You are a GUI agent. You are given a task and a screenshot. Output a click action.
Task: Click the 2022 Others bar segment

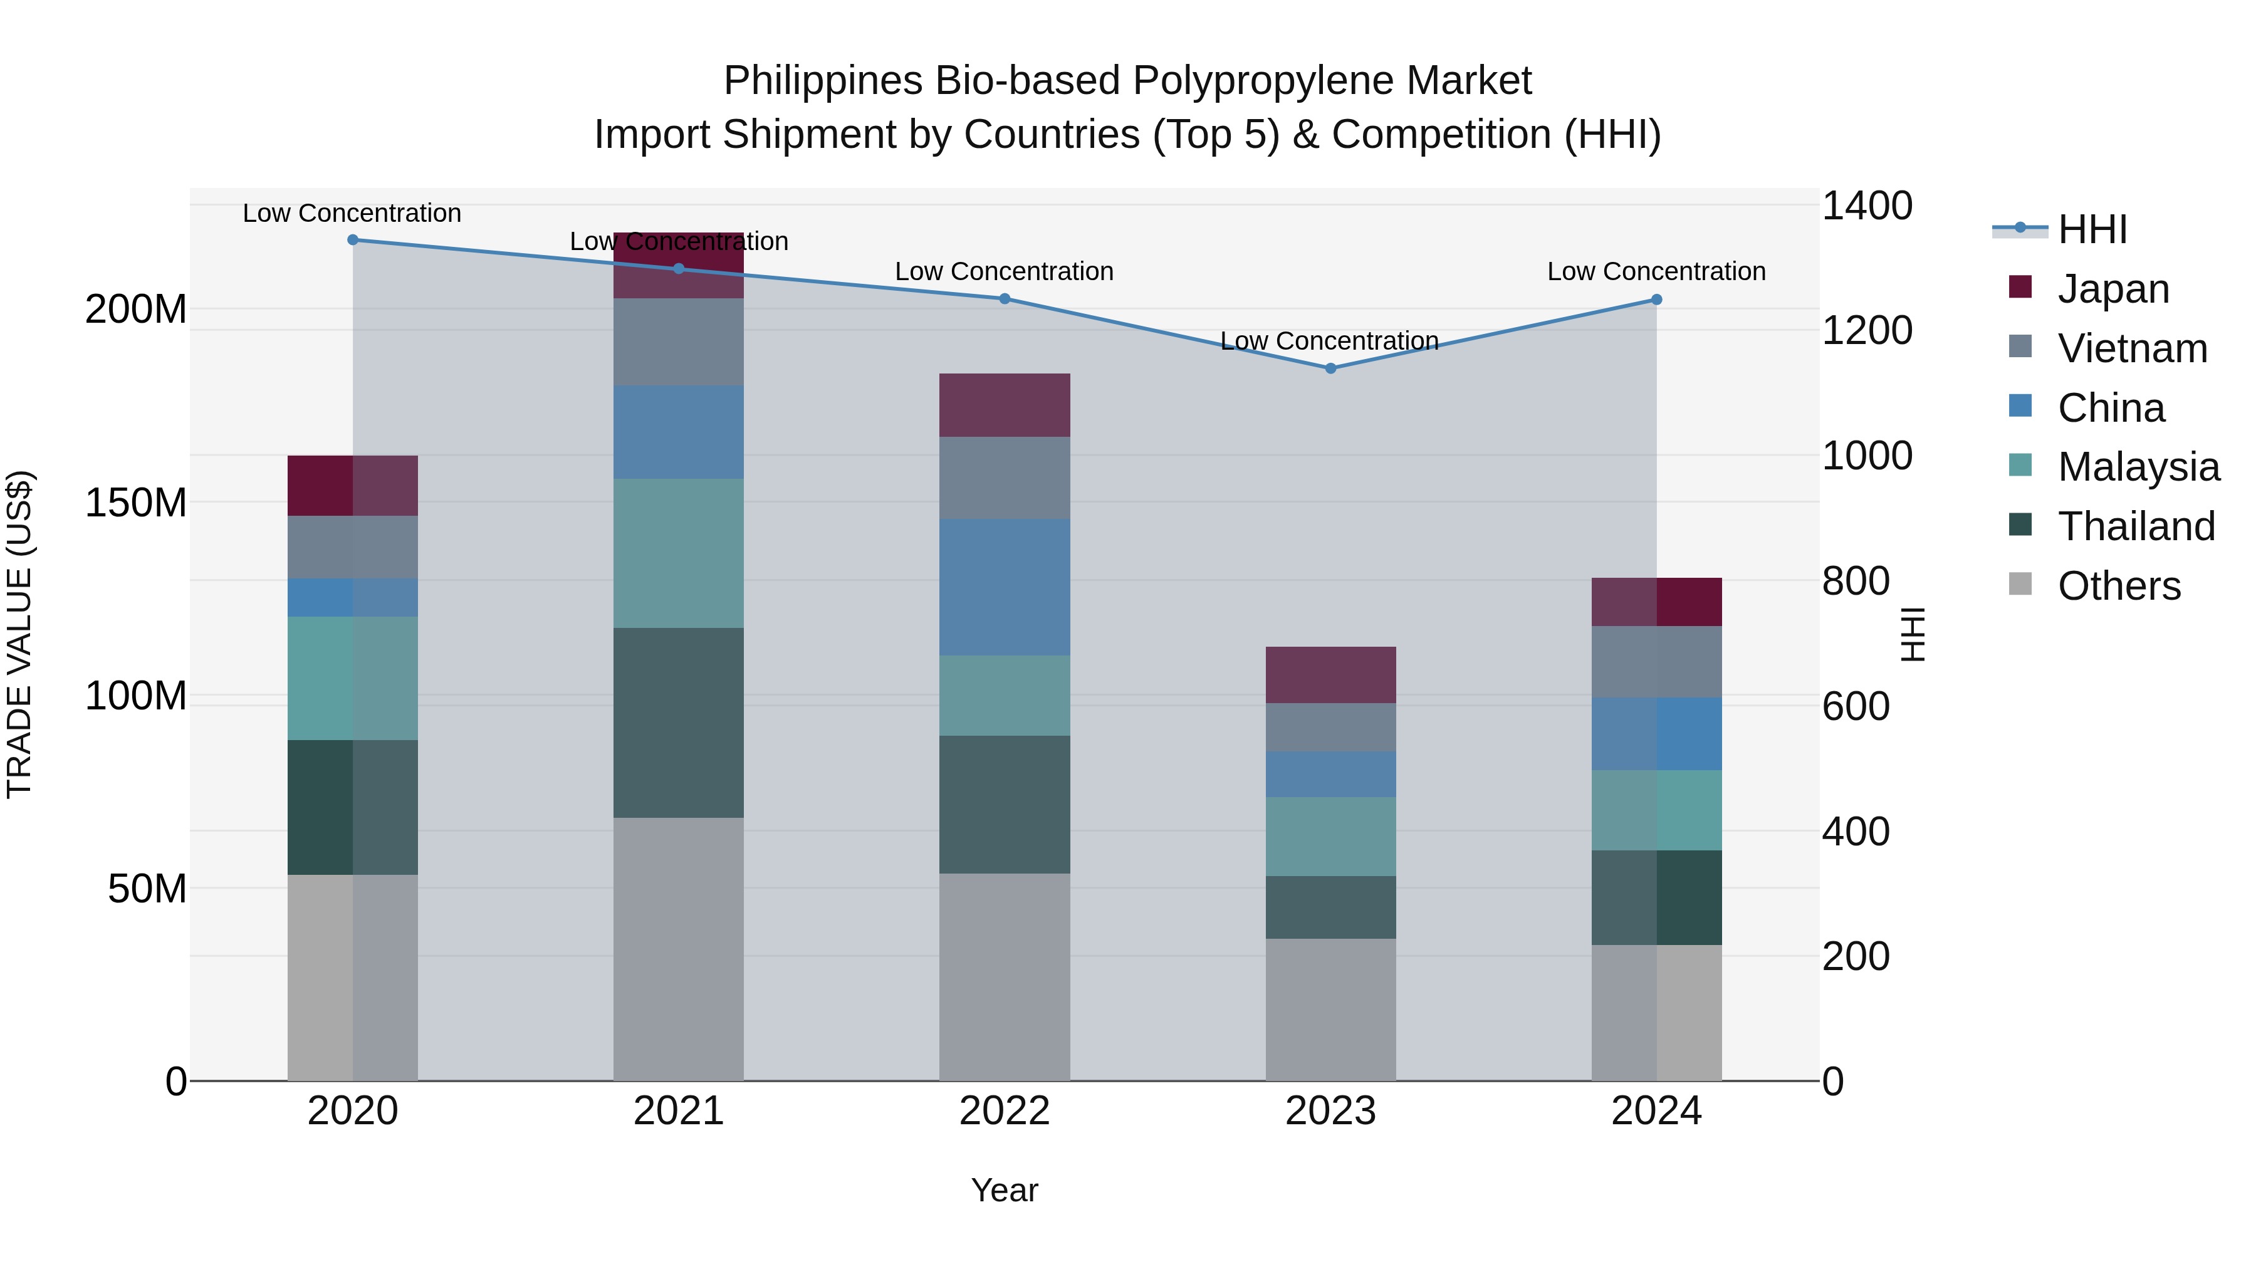pos(1005,978)
